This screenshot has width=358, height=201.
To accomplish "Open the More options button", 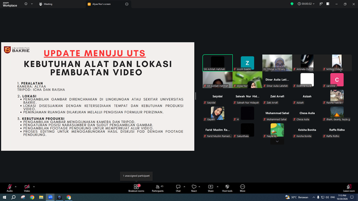I will tap(242, 188).
